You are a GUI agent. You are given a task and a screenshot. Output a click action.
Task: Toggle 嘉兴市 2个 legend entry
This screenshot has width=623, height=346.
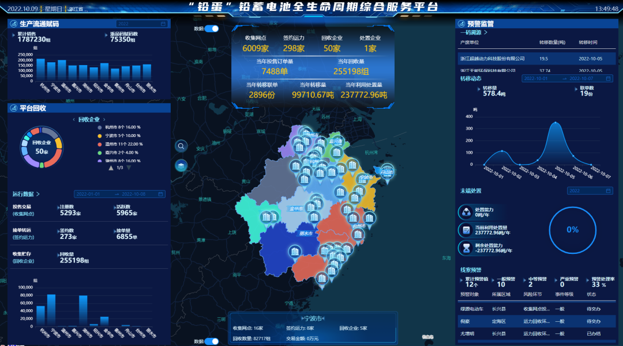[x=118, y=153]
